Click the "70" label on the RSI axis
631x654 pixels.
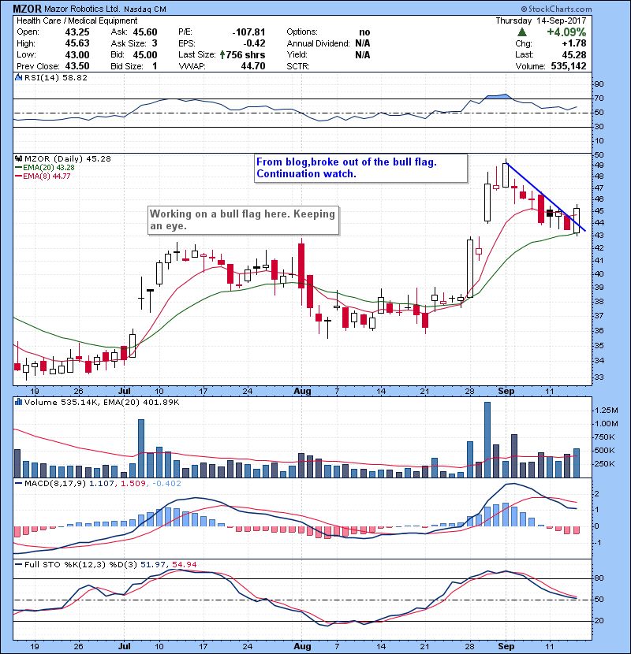599,98
